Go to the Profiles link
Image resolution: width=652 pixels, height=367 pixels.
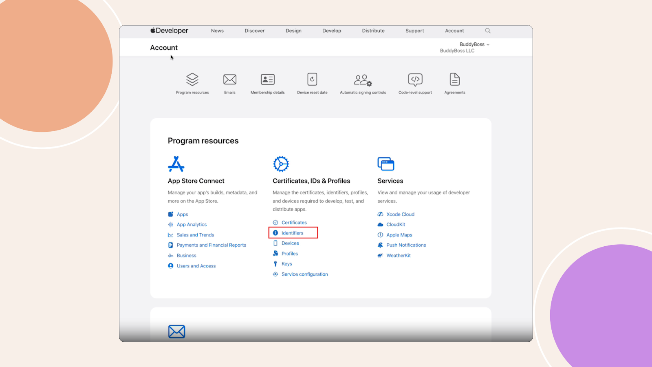(x=290, y=254)
